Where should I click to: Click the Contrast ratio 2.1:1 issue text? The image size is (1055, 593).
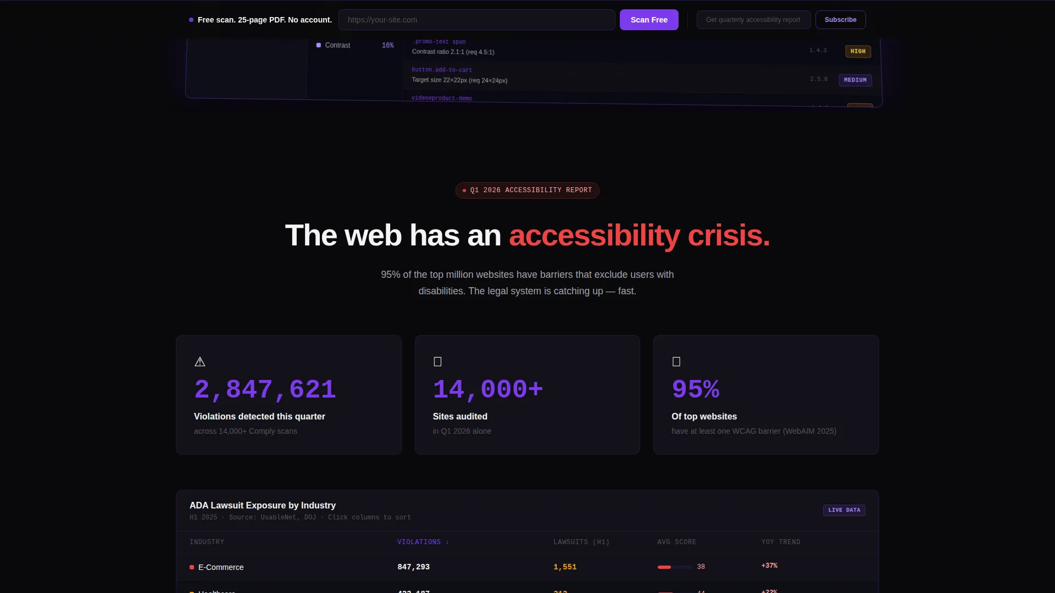click(453, 52)
